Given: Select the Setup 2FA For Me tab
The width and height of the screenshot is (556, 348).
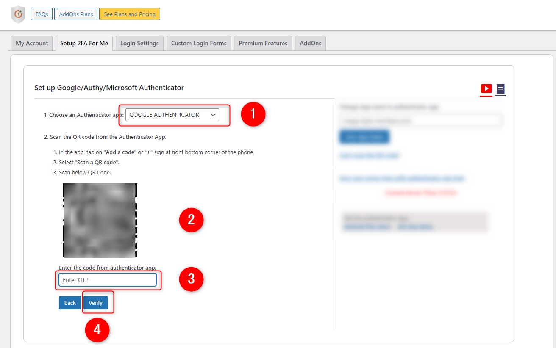Looking at the screenshot, I should [x=84, y=43].
